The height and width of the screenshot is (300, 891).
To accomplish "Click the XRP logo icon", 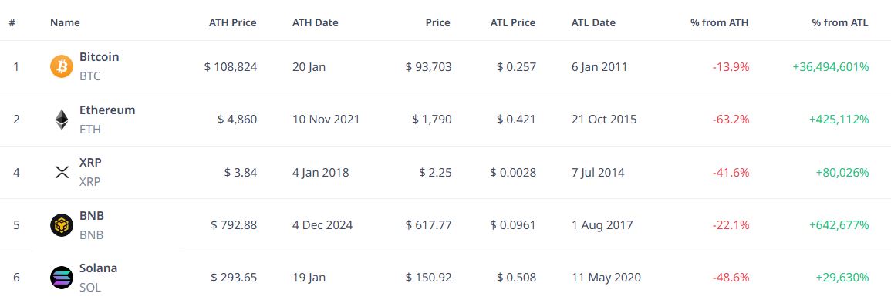I will (62, 172).
